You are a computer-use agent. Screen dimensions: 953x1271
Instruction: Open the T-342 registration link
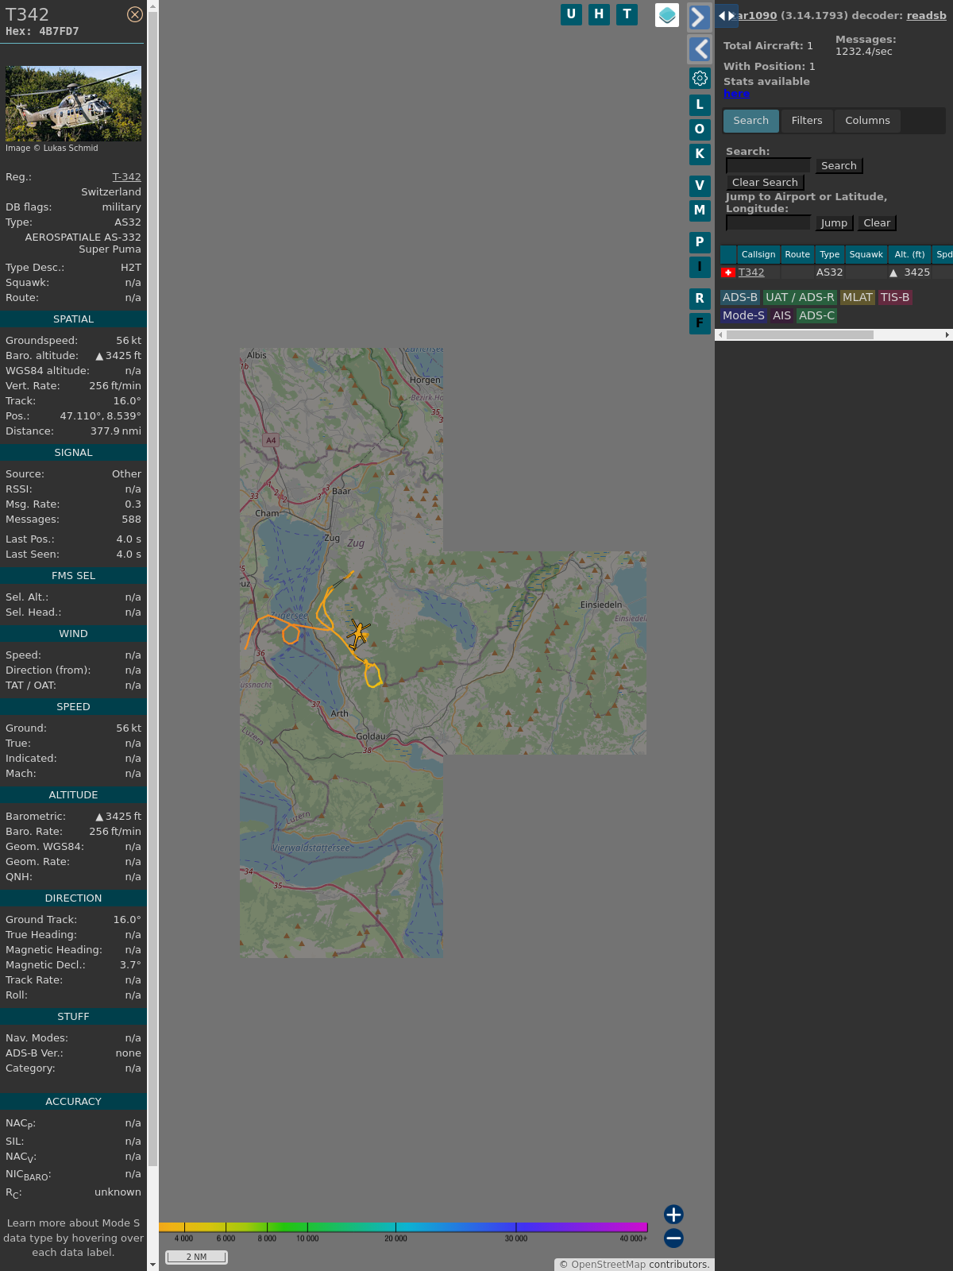pyautogui.click(x=126, y=177)
